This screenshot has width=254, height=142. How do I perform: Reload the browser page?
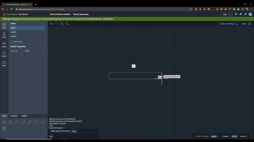12,9
